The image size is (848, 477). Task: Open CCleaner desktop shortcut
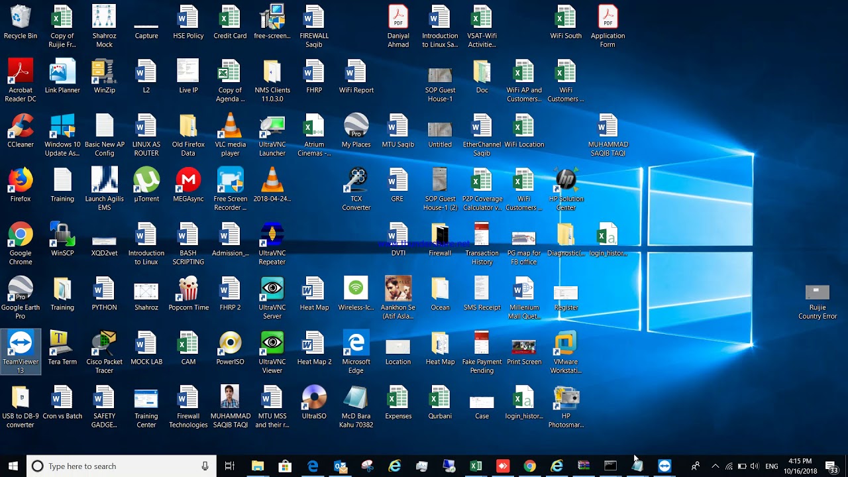click(x=21, y=131)
